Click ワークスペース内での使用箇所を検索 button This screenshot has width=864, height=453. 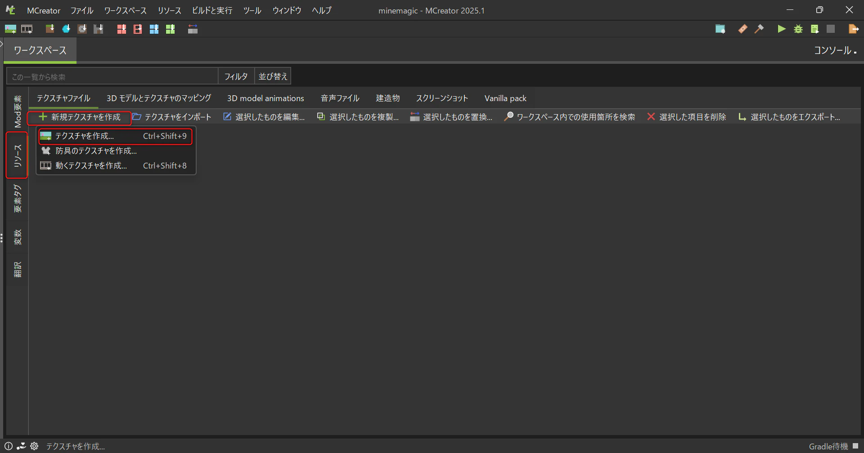point(570,117)
